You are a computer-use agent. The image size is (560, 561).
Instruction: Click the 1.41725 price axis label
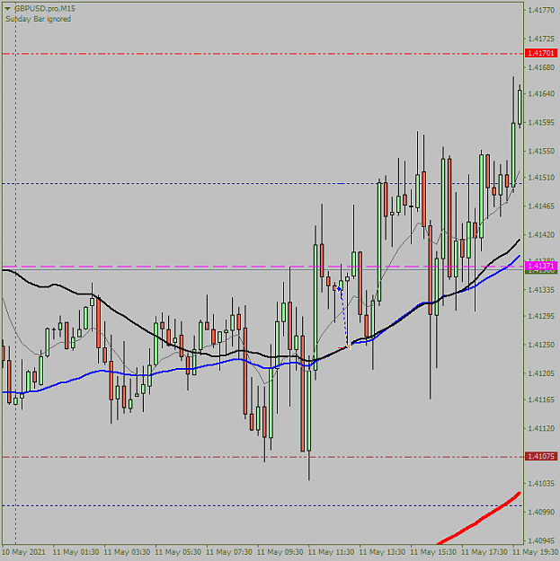(541, 39)
